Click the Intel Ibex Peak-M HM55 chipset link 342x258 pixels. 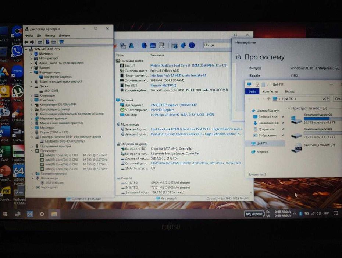[178, 76]
